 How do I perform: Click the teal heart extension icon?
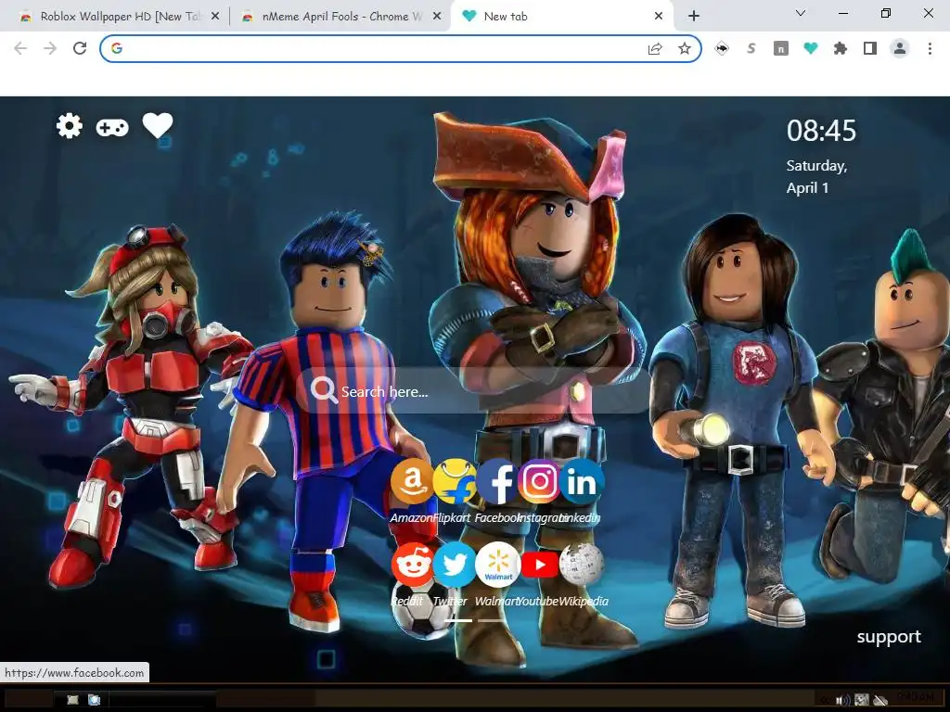pyautogui.click(x=811, y=48)
